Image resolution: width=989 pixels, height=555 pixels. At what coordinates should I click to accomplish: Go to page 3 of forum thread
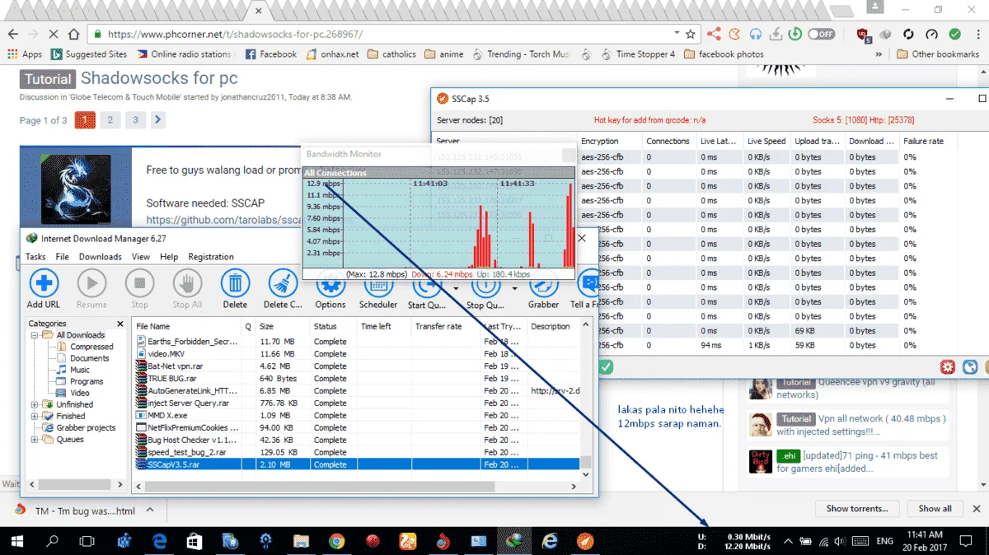pyautogui.click(x=136, y=120)
